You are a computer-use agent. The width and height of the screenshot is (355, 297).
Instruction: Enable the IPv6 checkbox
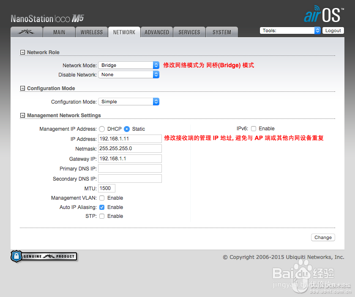pos(254,129)
